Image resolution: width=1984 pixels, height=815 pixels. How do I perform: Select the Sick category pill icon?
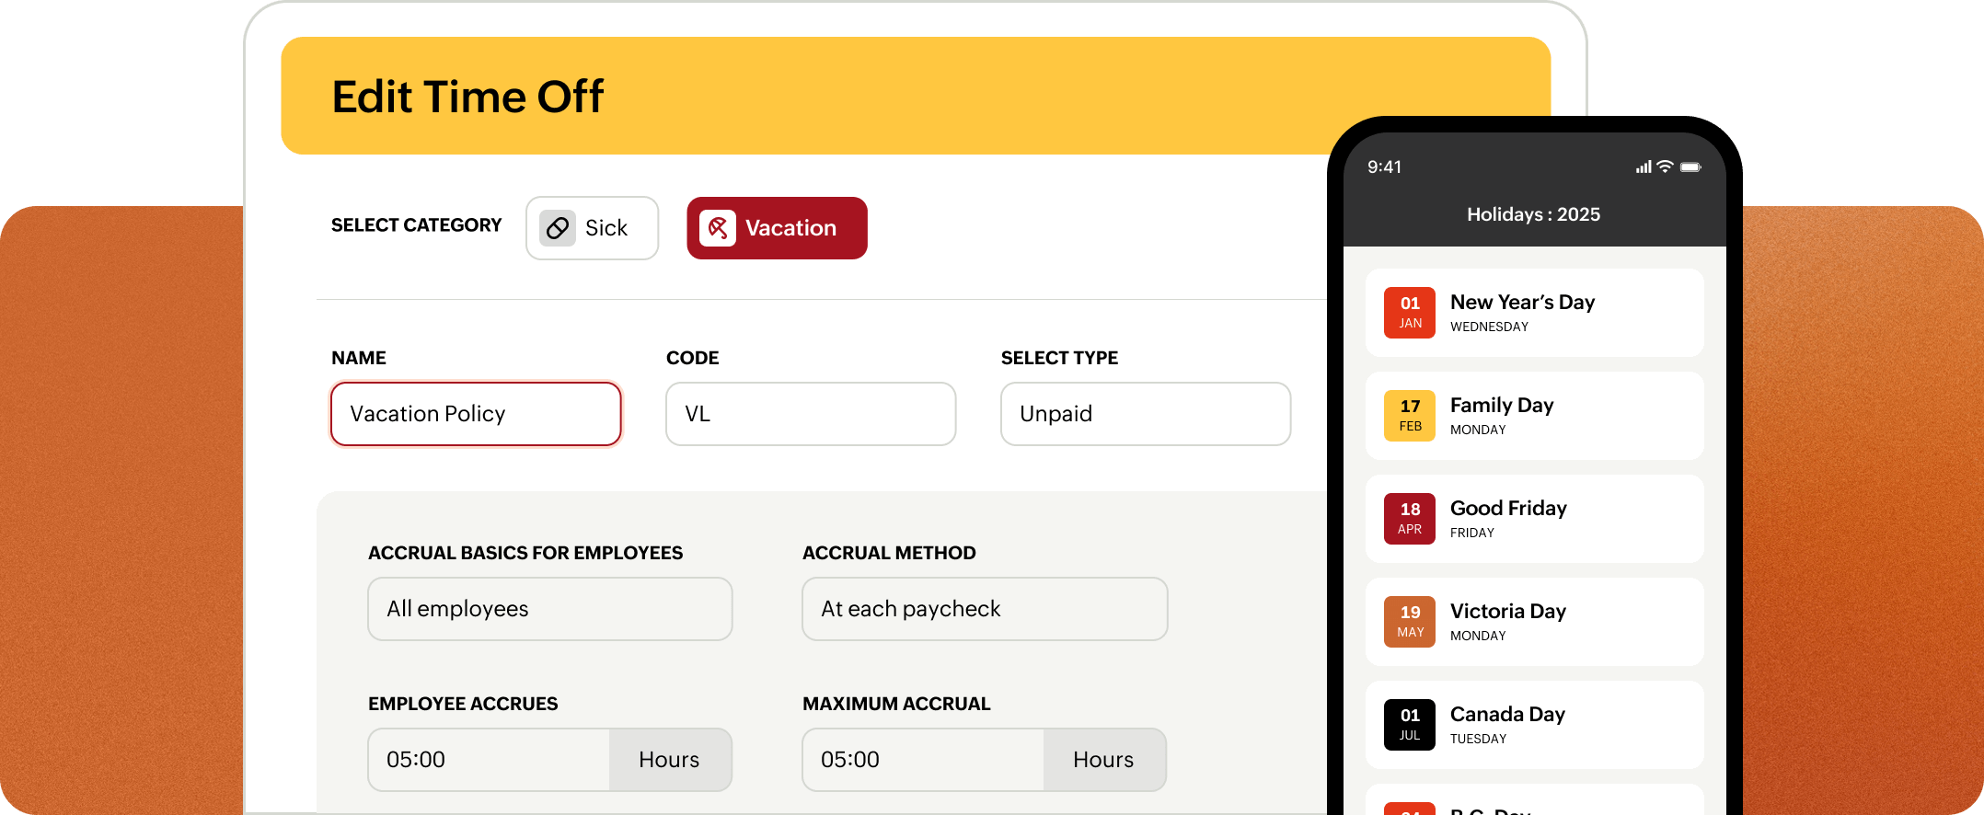pos(558,228)
